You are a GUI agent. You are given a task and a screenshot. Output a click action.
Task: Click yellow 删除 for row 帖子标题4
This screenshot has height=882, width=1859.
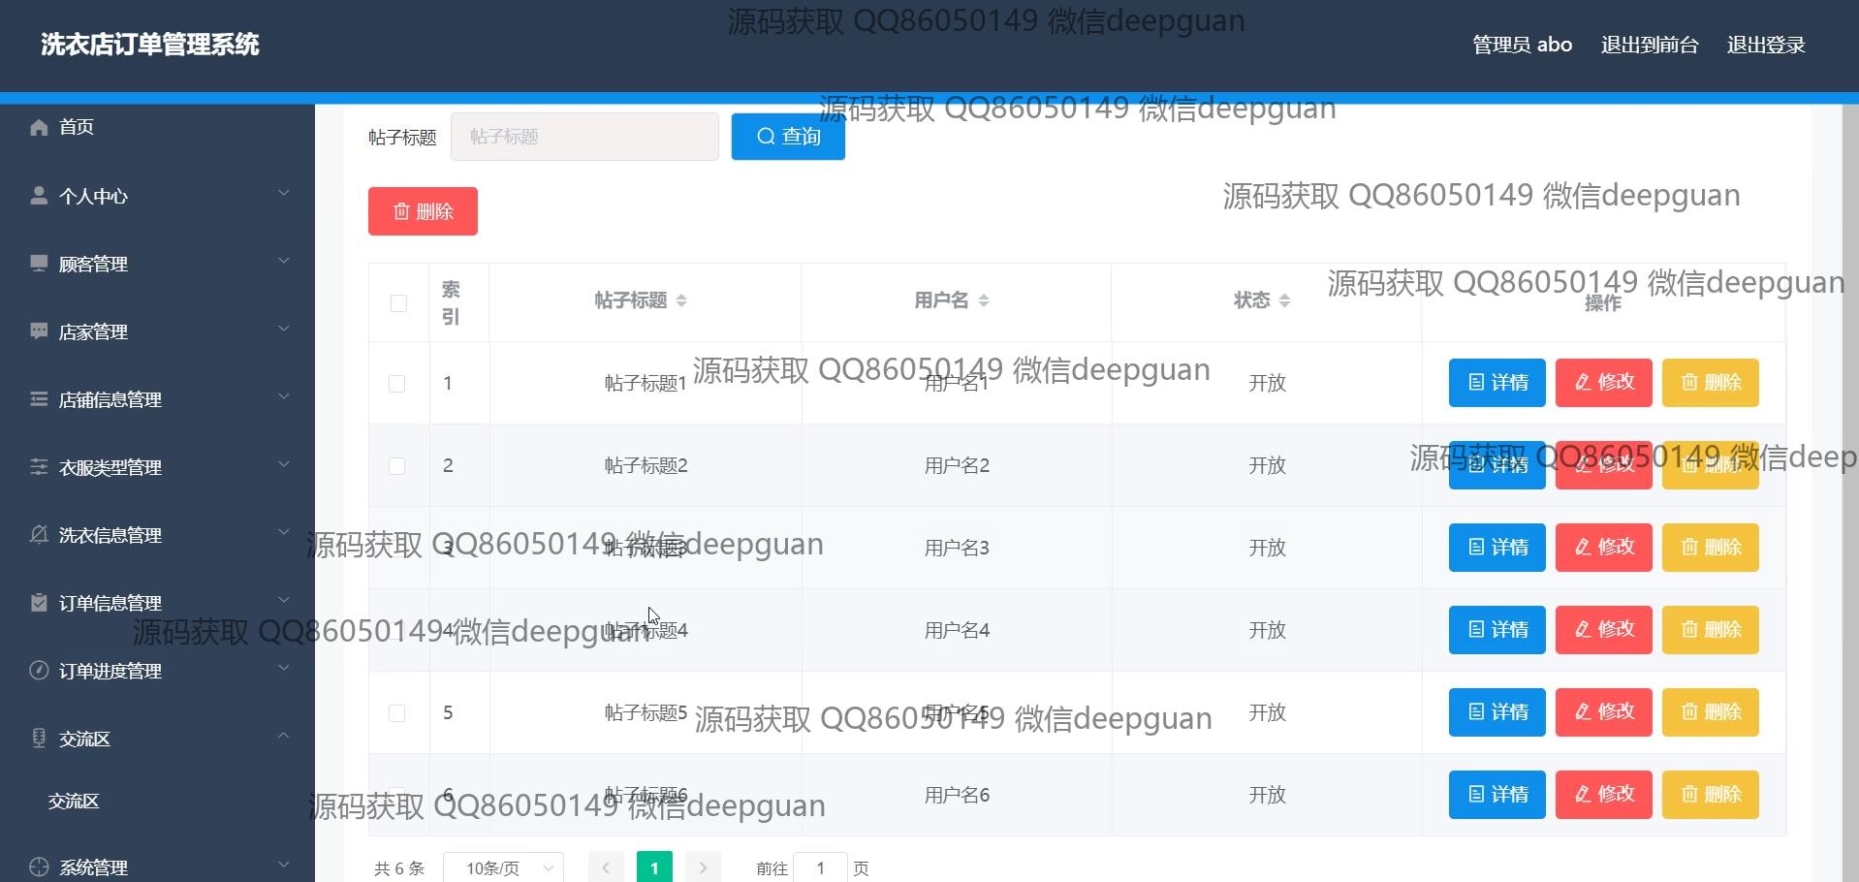click(x=1711, y=630)
